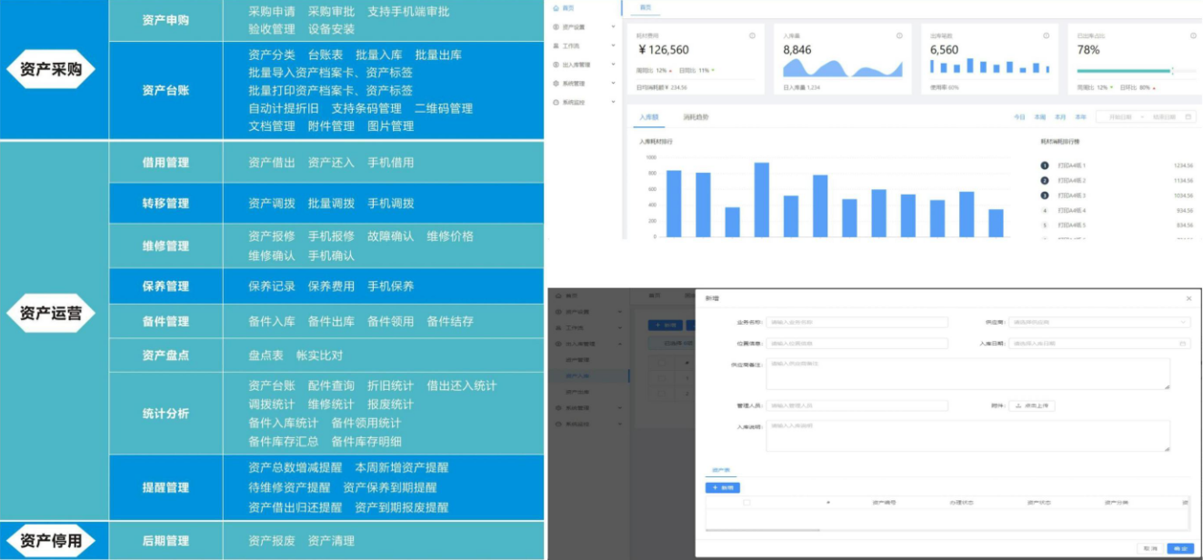The height and width of the screenshot is (560, 1203).
Task: Click the 系统管理 gear icon in the top dashboard sidebar
Action: click(556, 84)
